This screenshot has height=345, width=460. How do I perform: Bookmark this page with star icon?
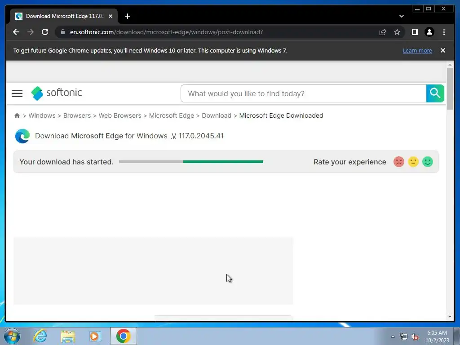(397, 32)
